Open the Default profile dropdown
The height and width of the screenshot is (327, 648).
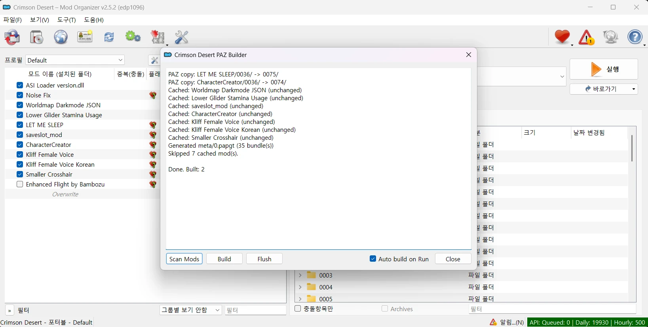75,60
